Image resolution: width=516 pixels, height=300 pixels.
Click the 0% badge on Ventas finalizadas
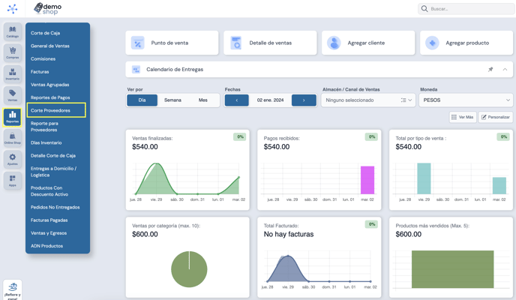240,136
